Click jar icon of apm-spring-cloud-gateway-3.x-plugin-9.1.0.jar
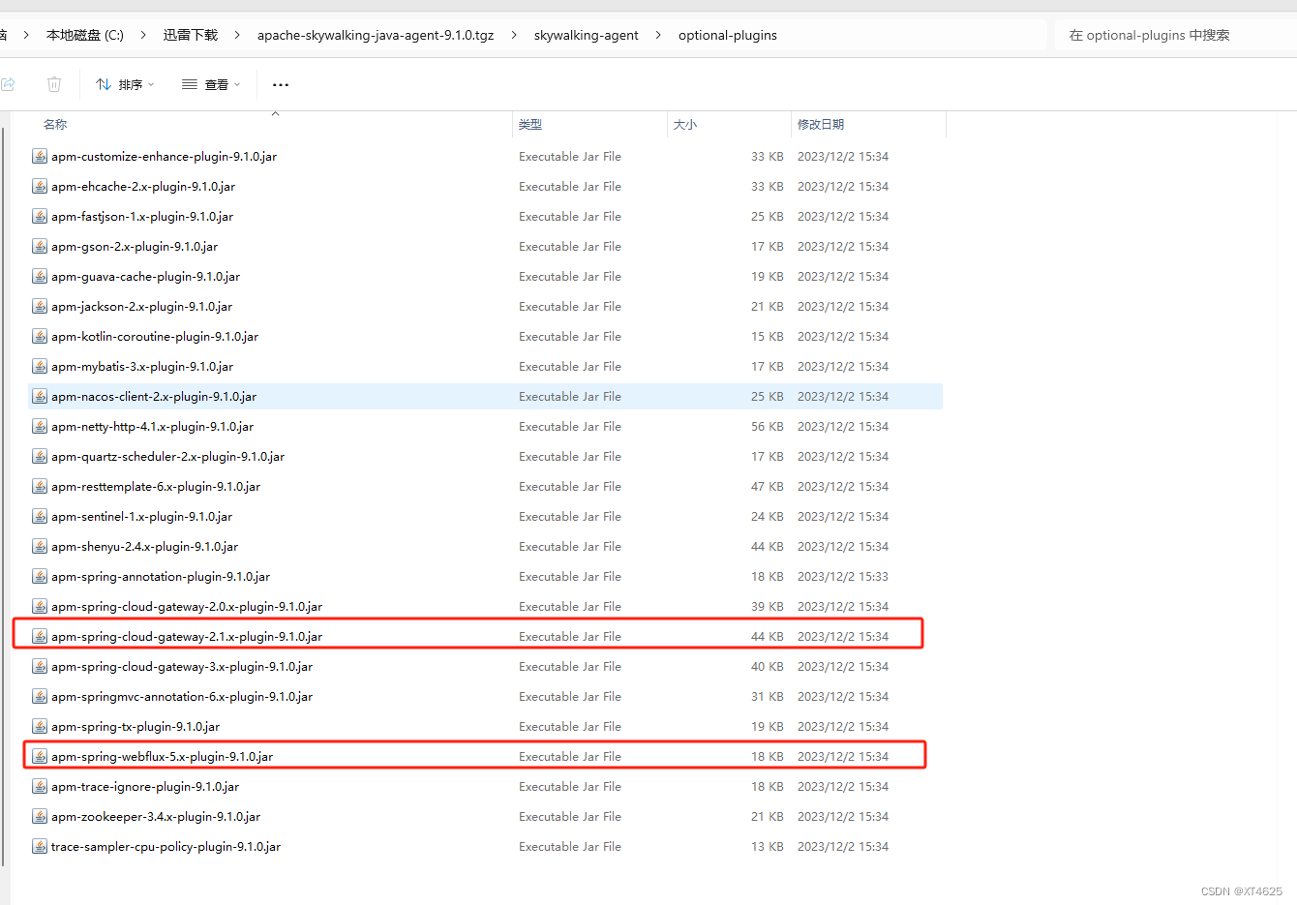 [x=40, y=666]
